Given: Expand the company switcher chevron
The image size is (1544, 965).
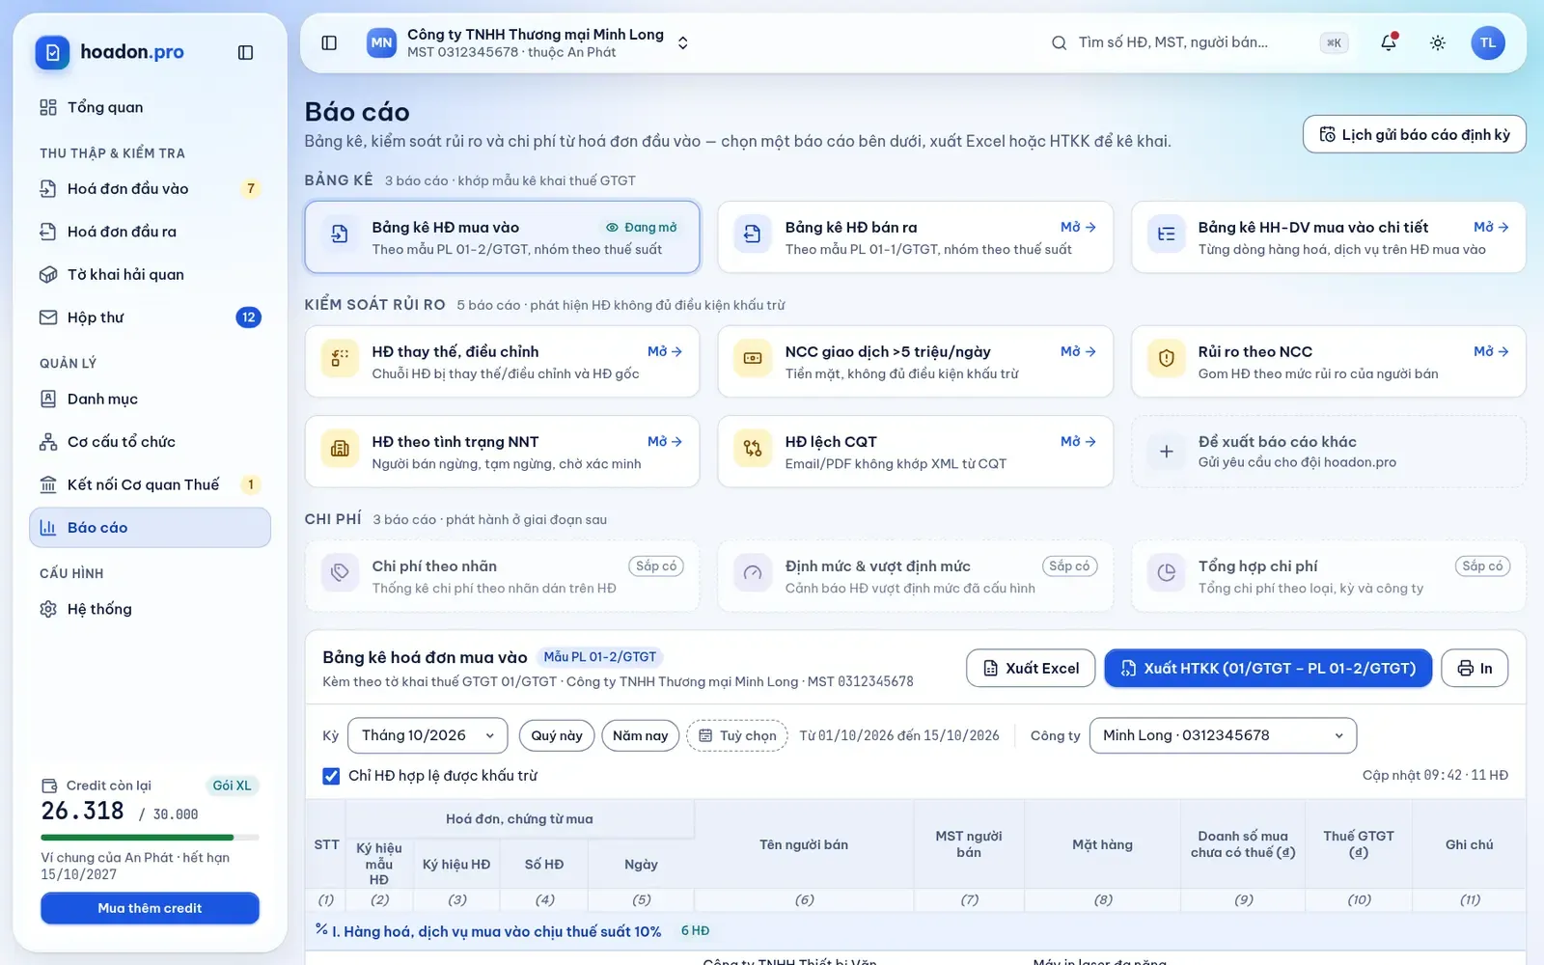Looking at the screenshot, I should pyautogui.click(x=683, y=42).
